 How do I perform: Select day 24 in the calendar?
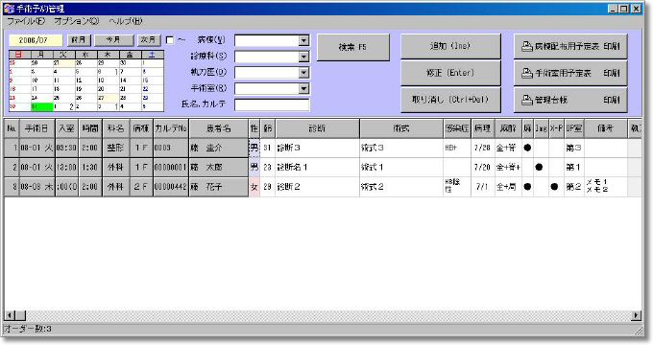42,98
